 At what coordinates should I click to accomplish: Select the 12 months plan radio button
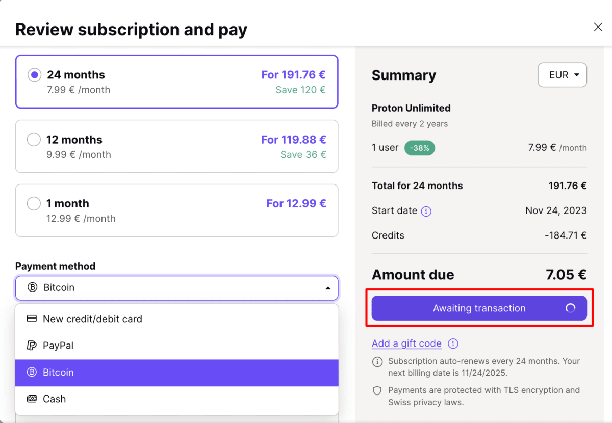click(34, 139)
